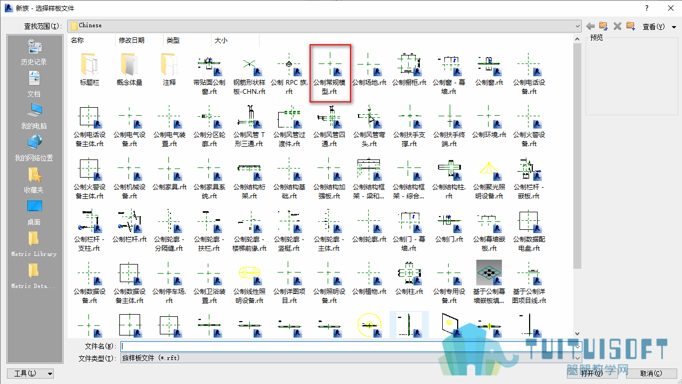682x384 pixels.
Task: Pick the 公制橱柜.rft template
Action: tap(409, 69)
